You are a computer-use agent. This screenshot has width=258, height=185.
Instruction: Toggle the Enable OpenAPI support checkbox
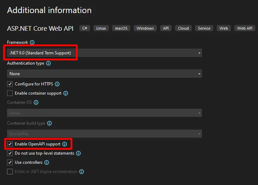pos(10,144)
